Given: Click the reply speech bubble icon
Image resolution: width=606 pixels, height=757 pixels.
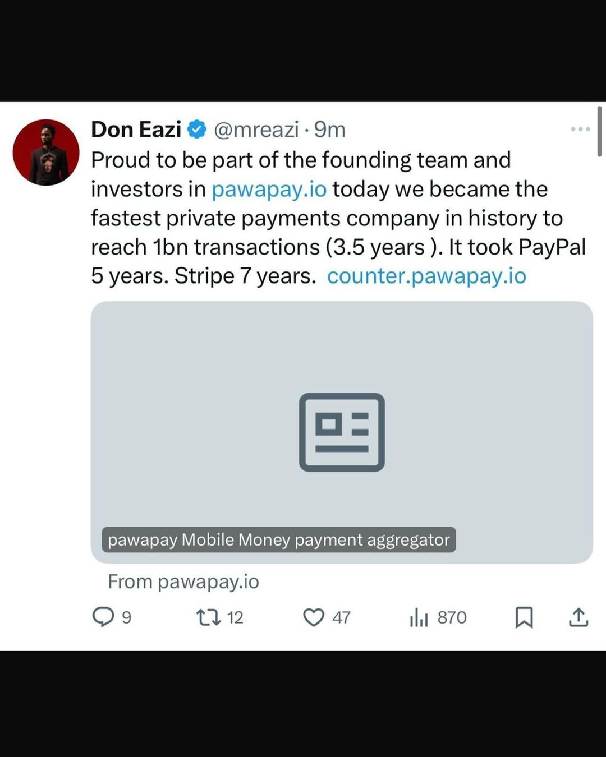Looking at the screenshot, I should (x=103, y=617).
